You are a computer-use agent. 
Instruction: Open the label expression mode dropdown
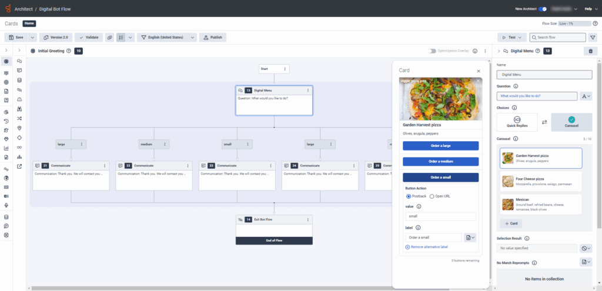(x=470, y=238)
